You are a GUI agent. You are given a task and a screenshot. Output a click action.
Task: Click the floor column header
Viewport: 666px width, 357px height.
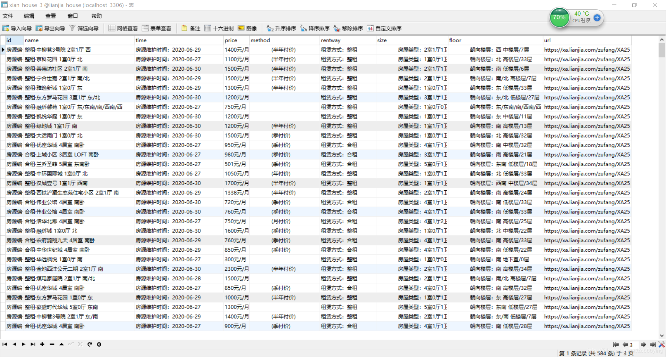[496, 40]
